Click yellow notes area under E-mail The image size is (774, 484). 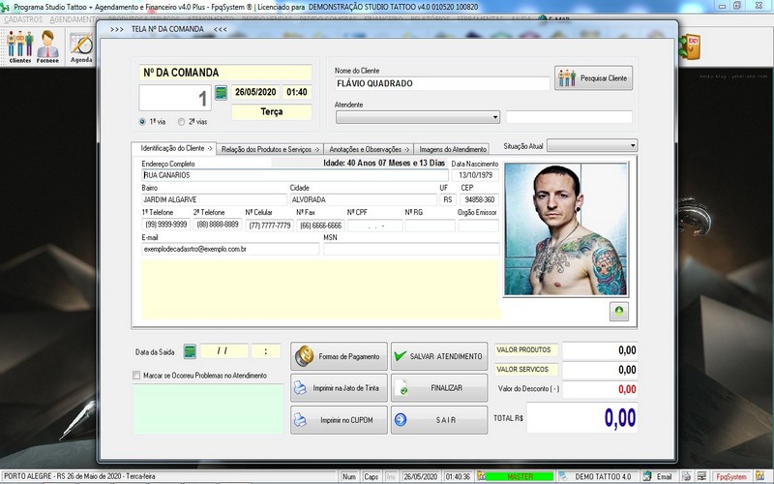[321, 289]
